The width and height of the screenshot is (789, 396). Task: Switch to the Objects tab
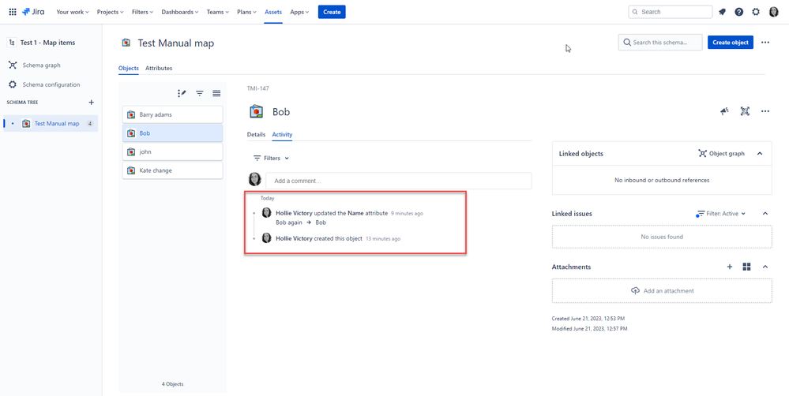pos(128,68)
